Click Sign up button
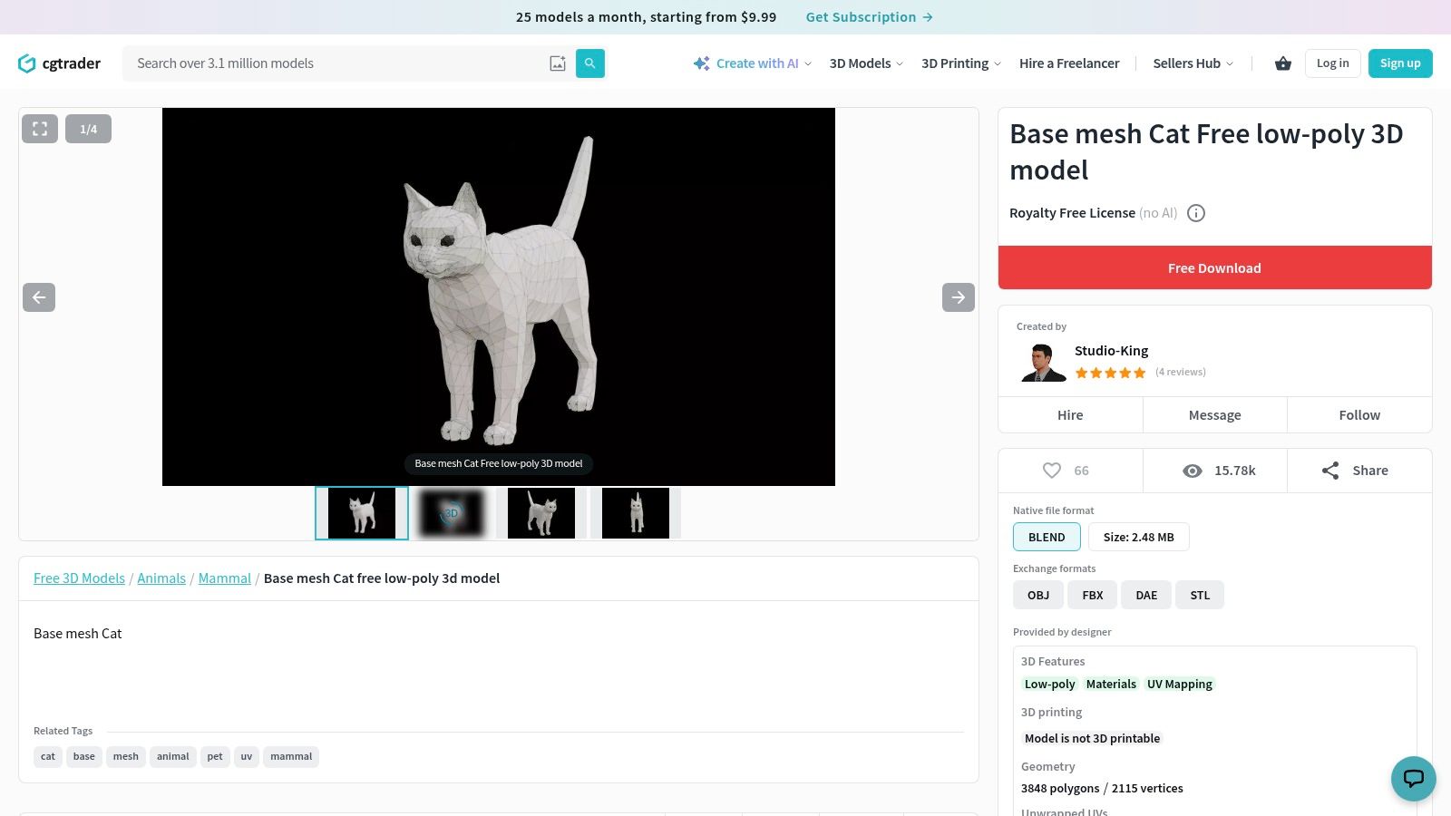 tap(1400, 63)
